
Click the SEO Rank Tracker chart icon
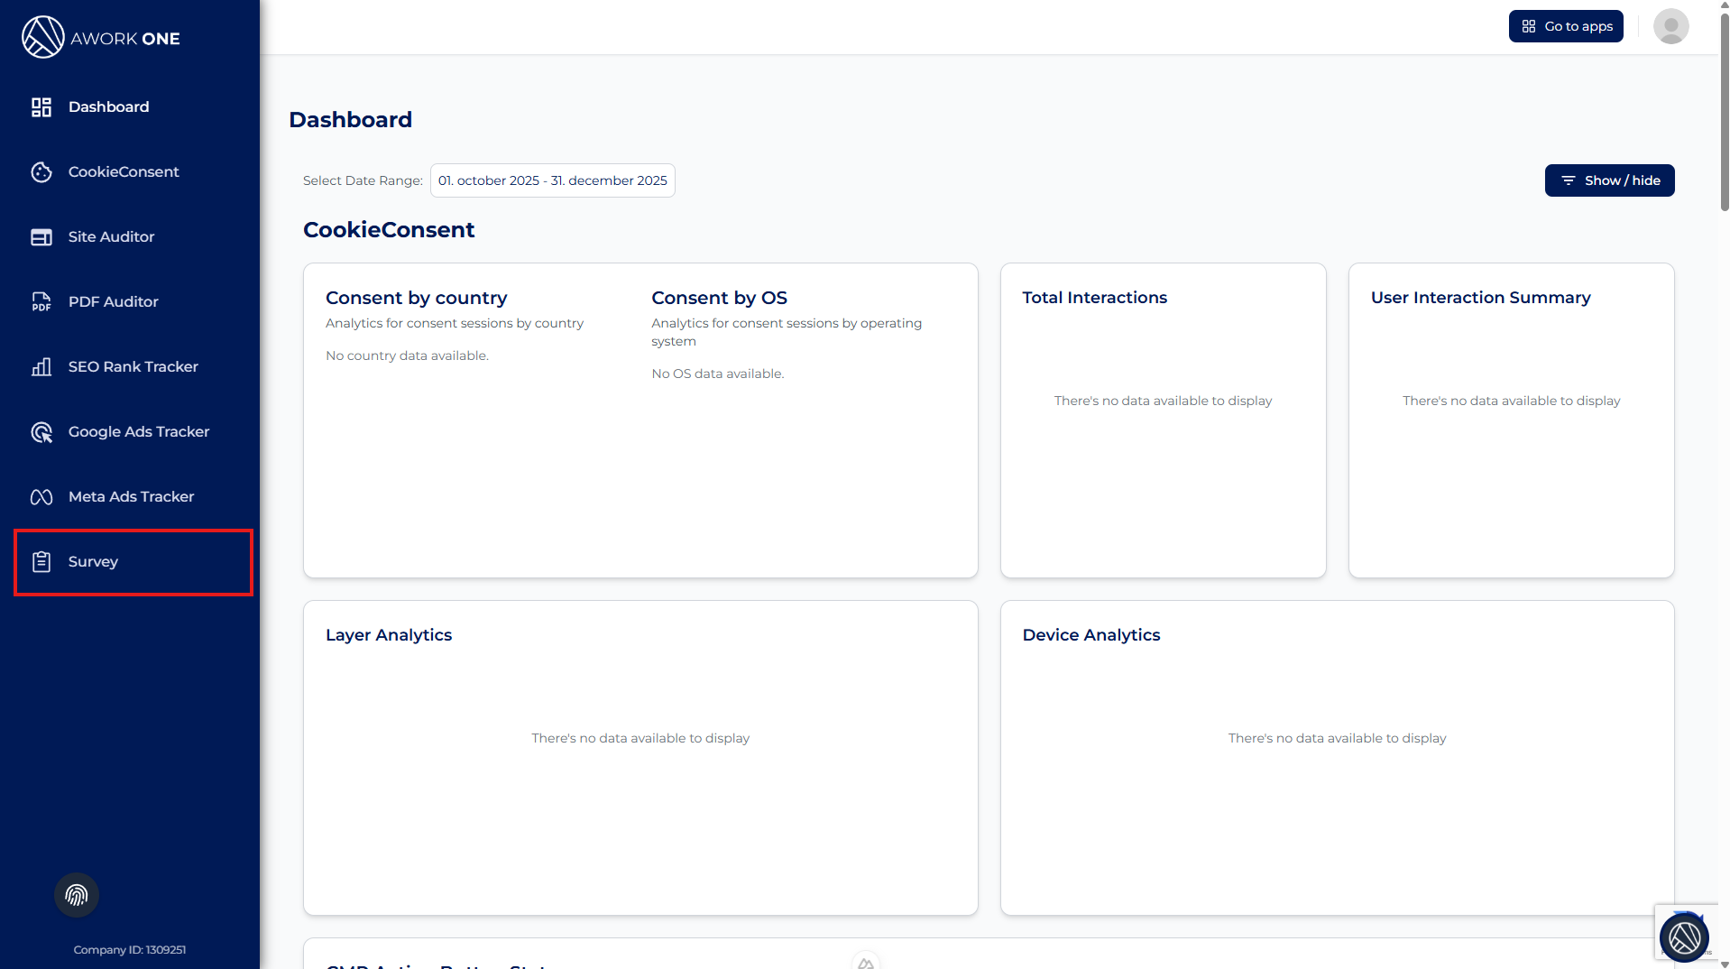tap(41, 367)
